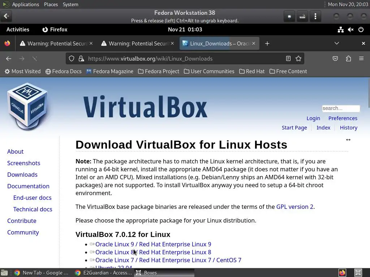Expand Red Hat bookmark folder
The image size is (370, 277).
click(252, 71)
